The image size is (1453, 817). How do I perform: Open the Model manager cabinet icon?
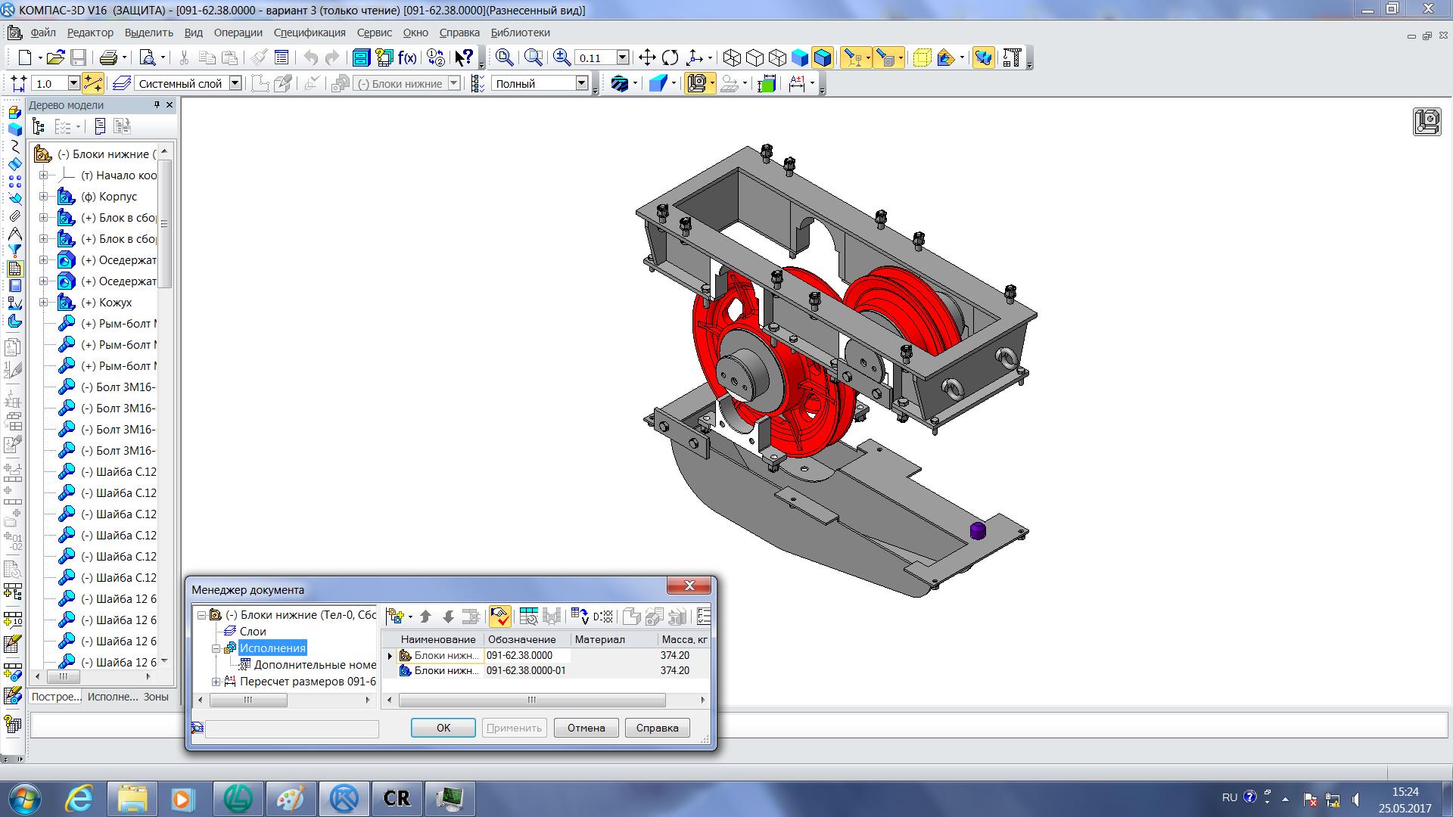(x=361, y=57)
